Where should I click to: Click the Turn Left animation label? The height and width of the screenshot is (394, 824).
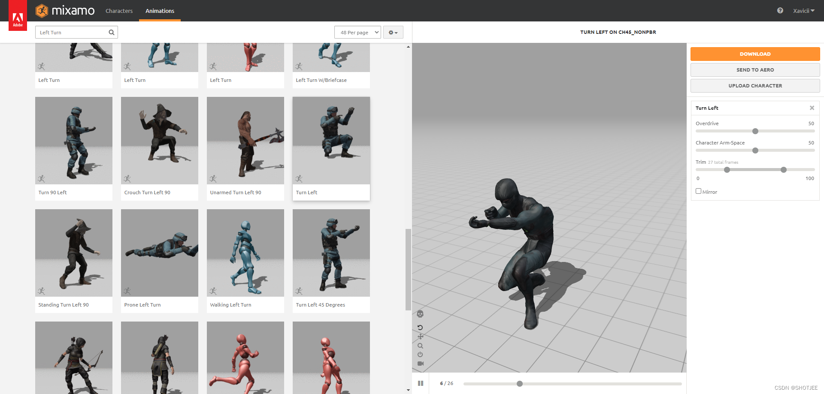pyautogui.click(x=306, y=192)
